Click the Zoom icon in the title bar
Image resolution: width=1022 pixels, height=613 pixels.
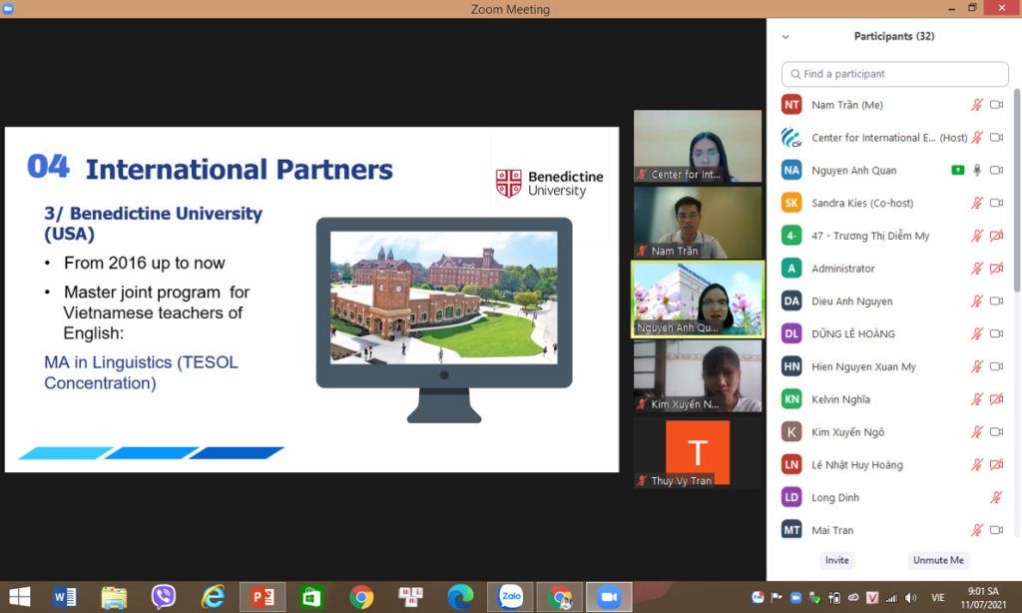[x=8, y=8]
